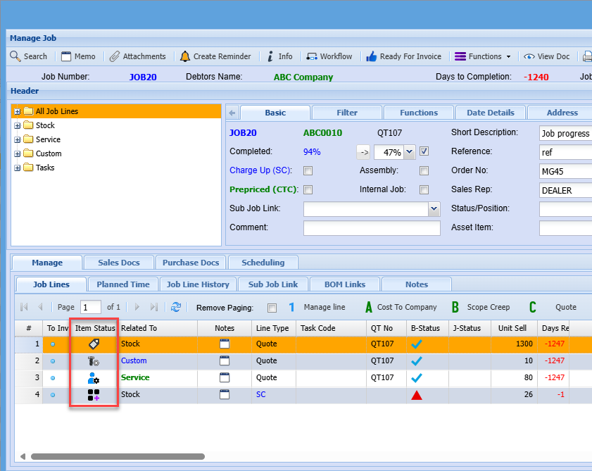592x471 pixels.
Task: Click into the Comment text field
Action: (371, 228)
